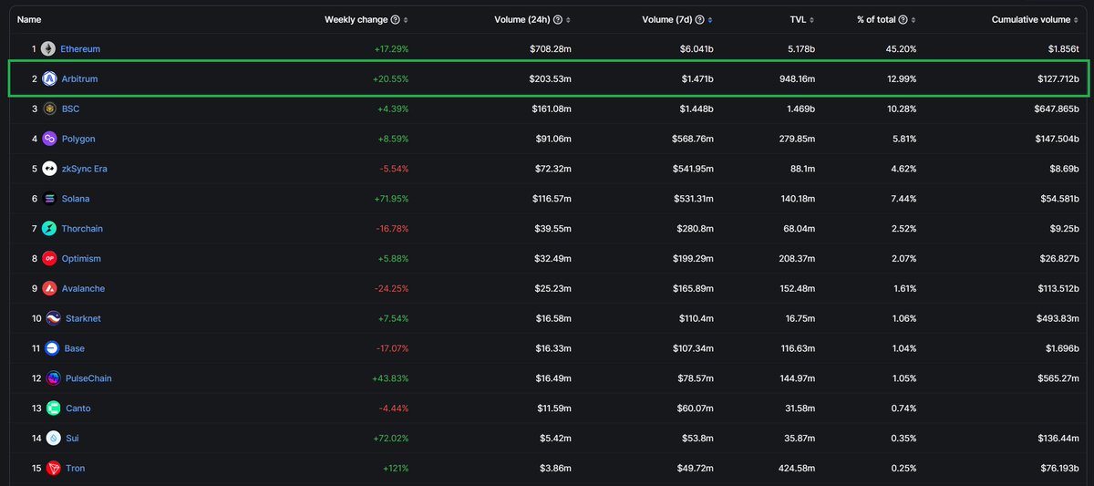The width and height of the screenshot is (1094, 486).
Task: Select Optimism's % of total 2.07%
Action: click(903, 258)
